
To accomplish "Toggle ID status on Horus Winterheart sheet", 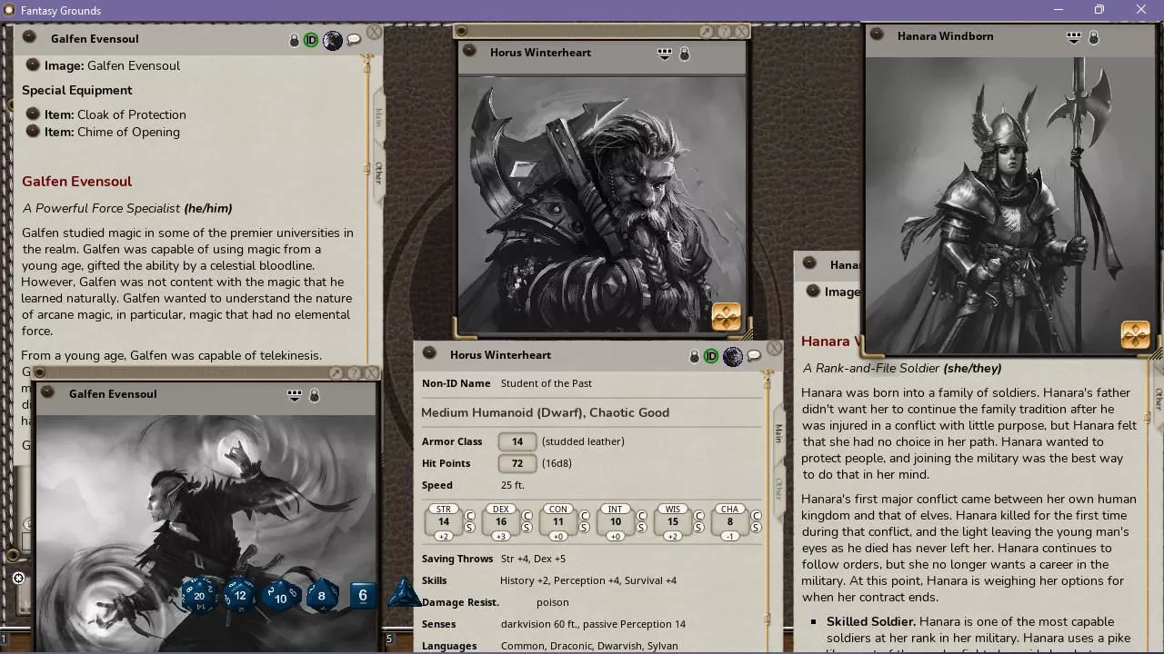I will [x=711, y=356].
